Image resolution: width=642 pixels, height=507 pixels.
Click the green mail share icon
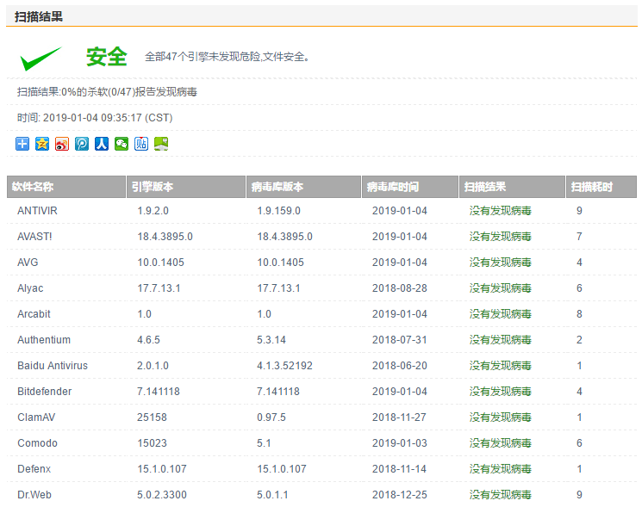[161, 144]
